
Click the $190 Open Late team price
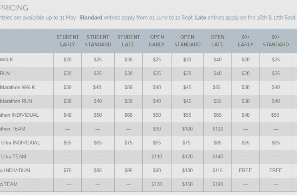tap(218, 184)
